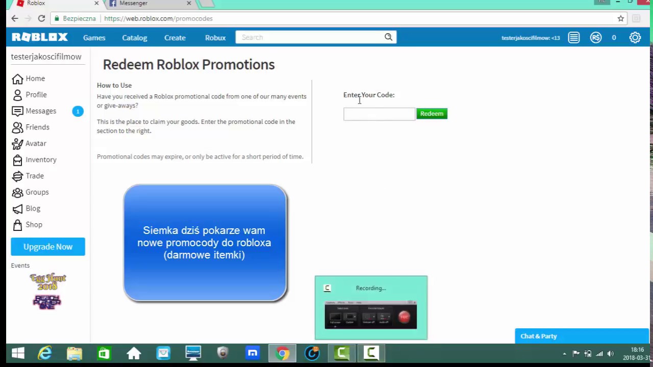The width and height of the screenshot is (653, 367).
Task: Click the Roblox search box
Action: tap(310, 37)
